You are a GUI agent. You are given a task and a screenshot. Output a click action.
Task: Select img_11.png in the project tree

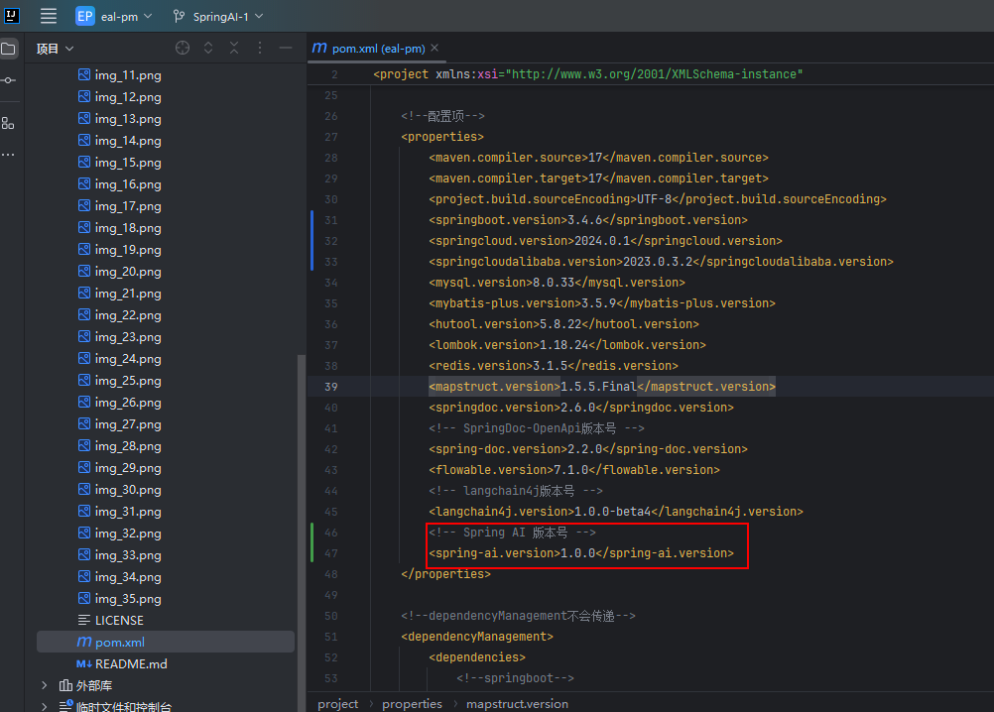[x=128, y=75]
